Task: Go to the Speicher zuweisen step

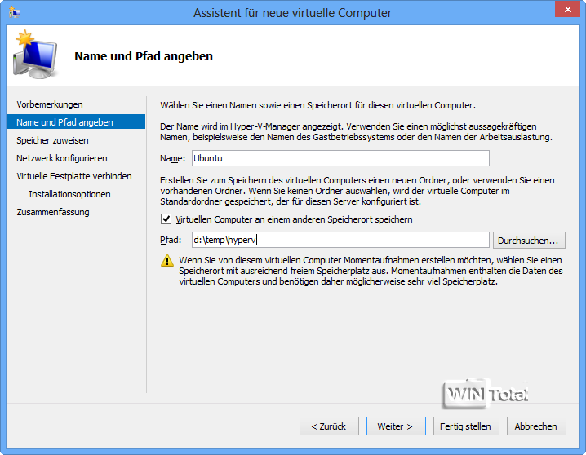Action: coord(51,140)
